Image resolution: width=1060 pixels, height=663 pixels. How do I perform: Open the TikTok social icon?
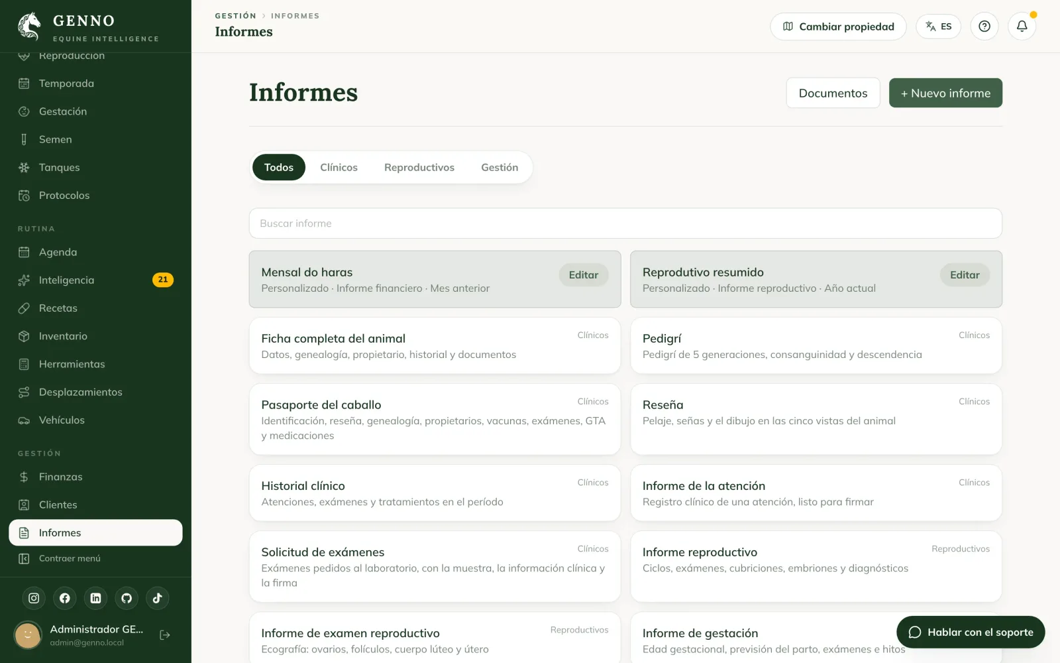[x=158, y=598]
